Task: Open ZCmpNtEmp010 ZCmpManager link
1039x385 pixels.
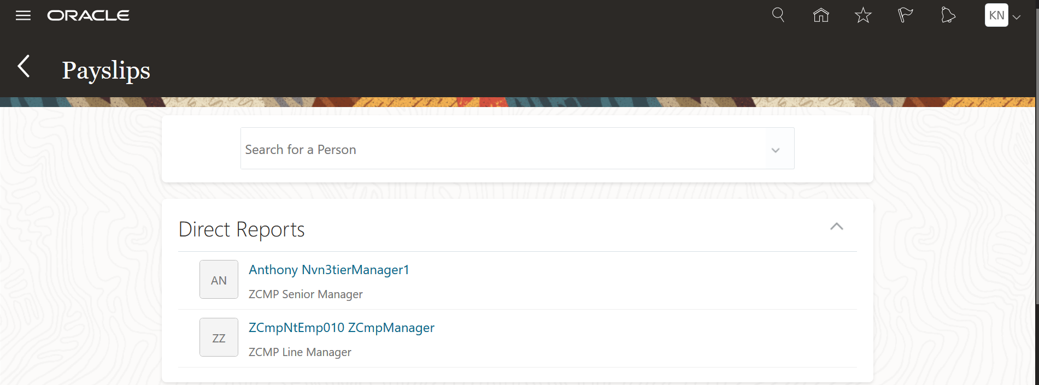Action: click(x=342, y=328)
